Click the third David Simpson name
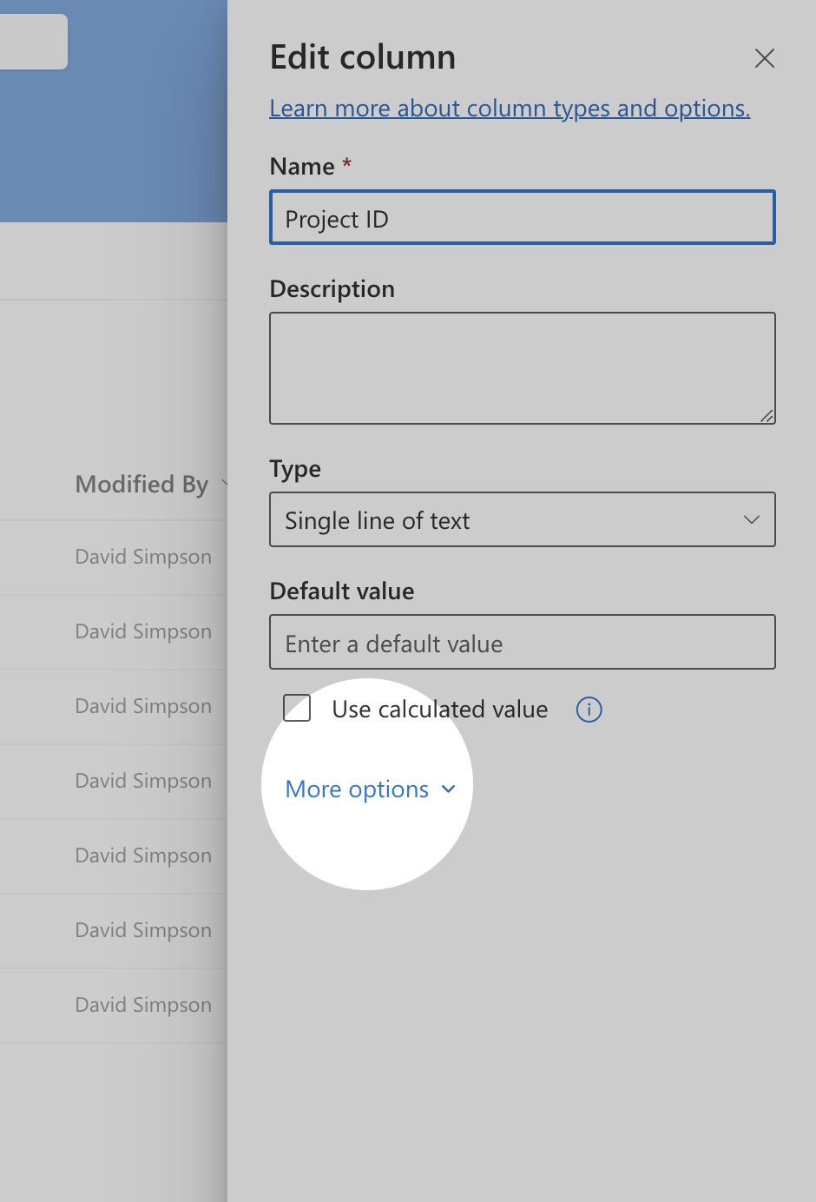This screenshot has height=1202, width=816. pyautogui.click(x=143, y=706)
